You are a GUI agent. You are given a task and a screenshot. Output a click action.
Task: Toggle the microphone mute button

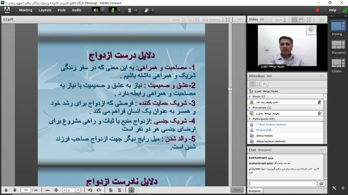113,10
